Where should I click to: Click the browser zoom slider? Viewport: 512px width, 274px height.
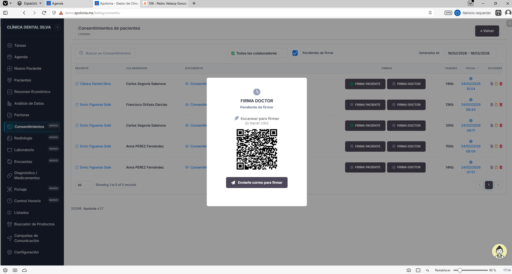[x=471, y=270]
